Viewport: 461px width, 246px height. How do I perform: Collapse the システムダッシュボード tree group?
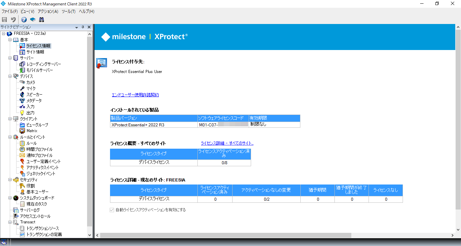click(x=10, y=198)
